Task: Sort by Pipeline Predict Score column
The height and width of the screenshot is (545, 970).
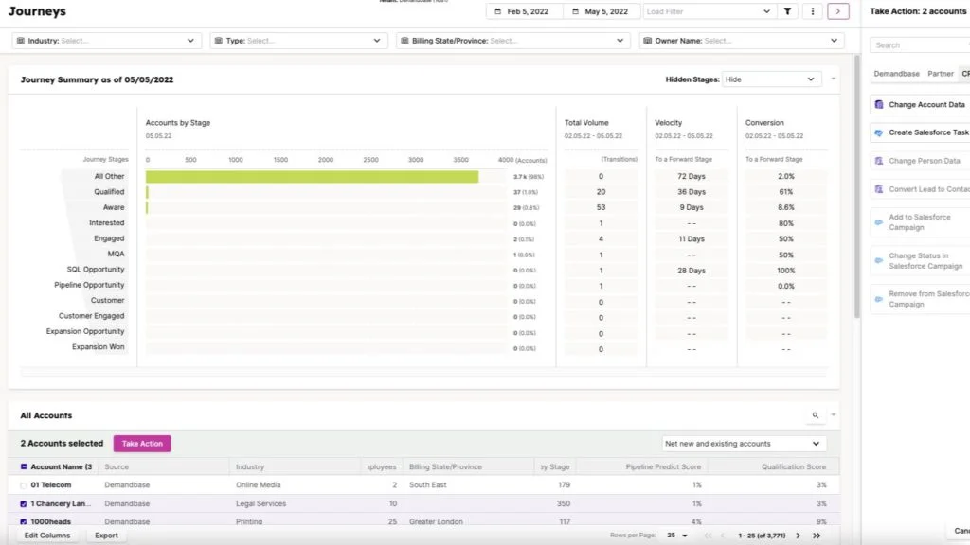Action: (663, 466)
